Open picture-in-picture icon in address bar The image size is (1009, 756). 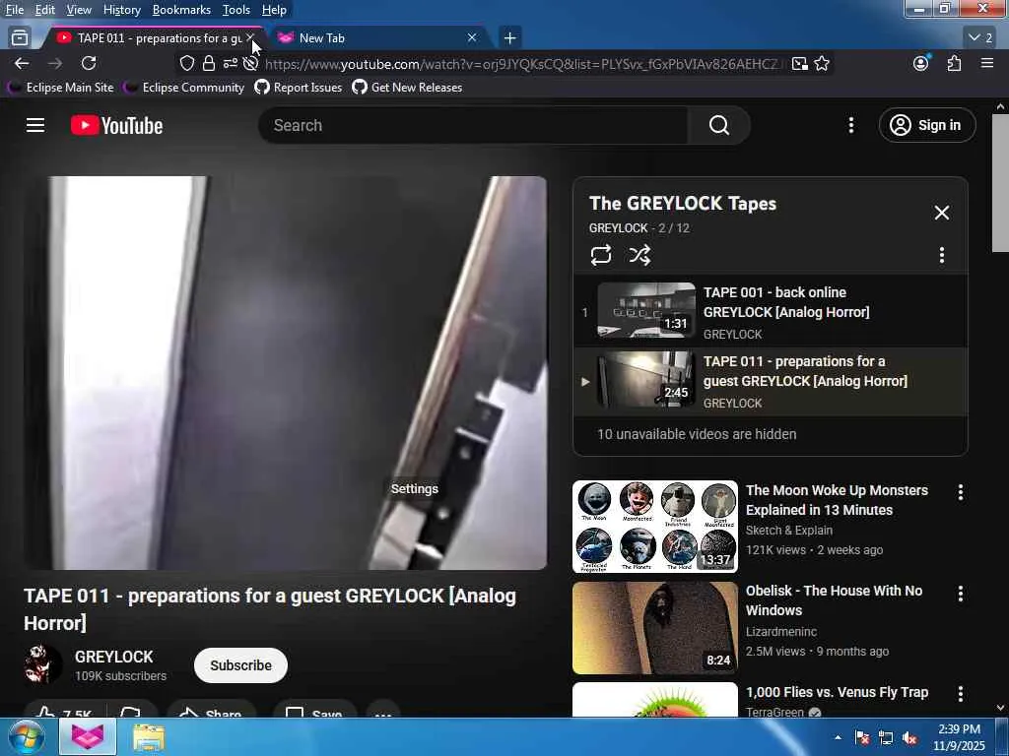799,63
